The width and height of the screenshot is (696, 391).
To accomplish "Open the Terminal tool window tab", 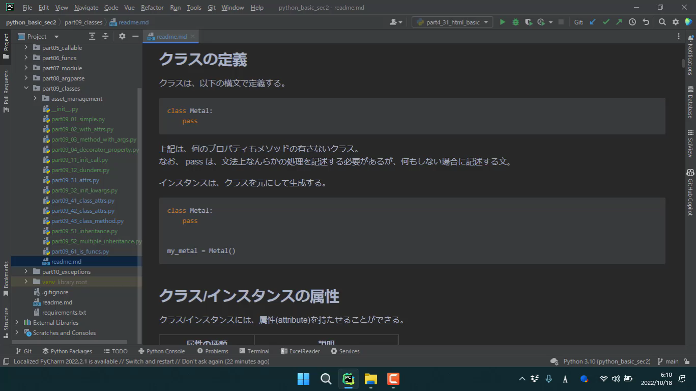I will point(254,351).
